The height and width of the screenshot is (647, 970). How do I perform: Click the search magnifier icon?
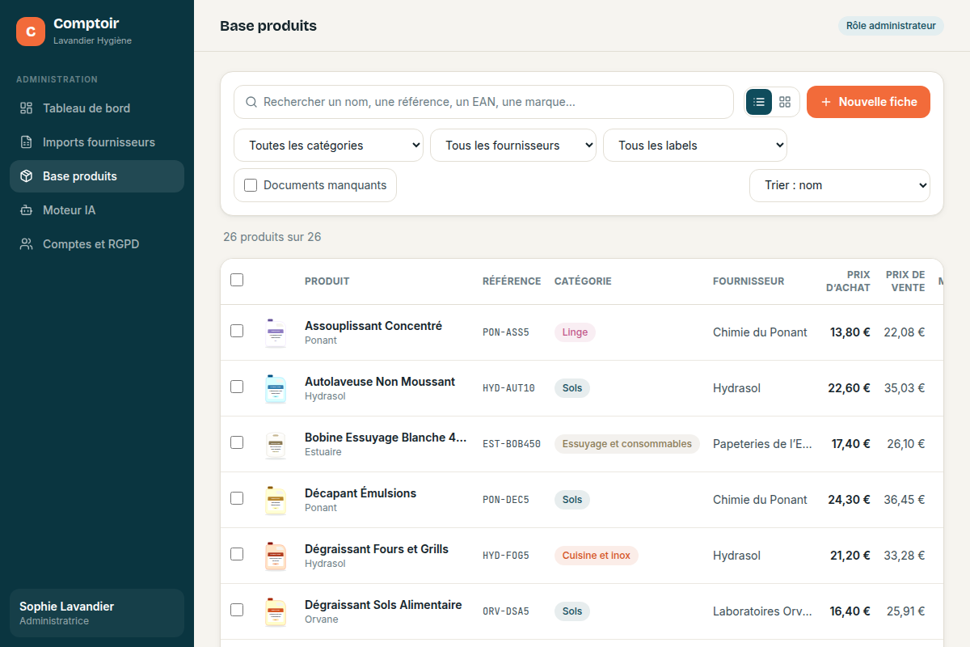tap(251, 102)
